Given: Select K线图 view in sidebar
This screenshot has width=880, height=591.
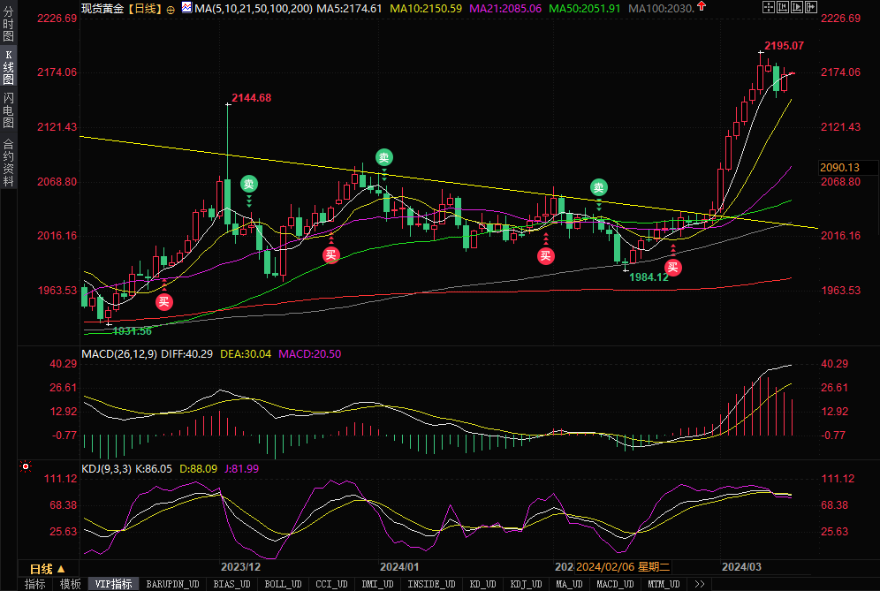Looking at the screenshot, I should click(8, 68).
